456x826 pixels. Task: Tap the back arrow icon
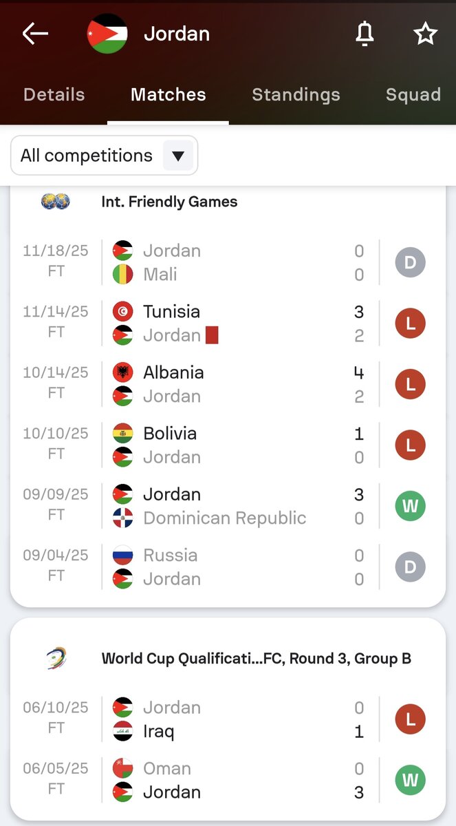point(35,34)
